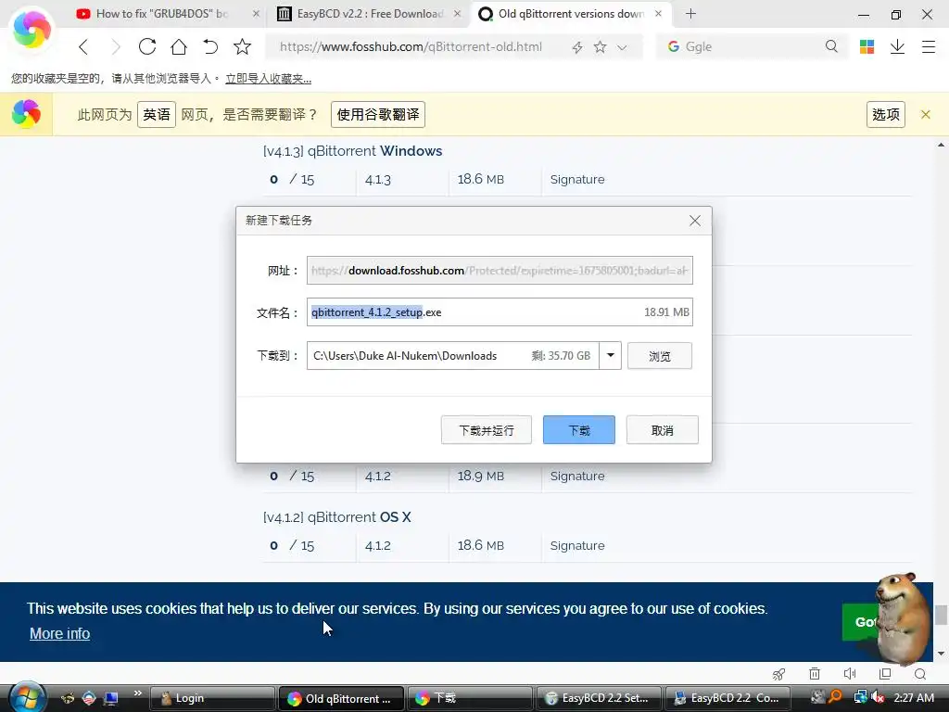Open the Login taskbar item
Viewport: 949px width, 712px height.
[212, 698]
